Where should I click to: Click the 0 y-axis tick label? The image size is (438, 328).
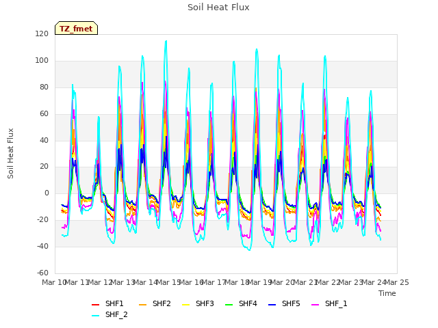click(47, 193)
